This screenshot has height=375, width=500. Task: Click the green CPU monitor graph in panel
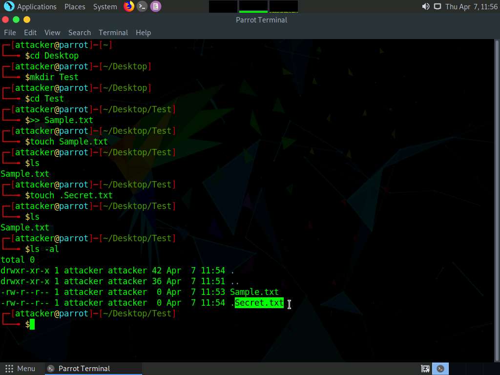click(253, 6)
